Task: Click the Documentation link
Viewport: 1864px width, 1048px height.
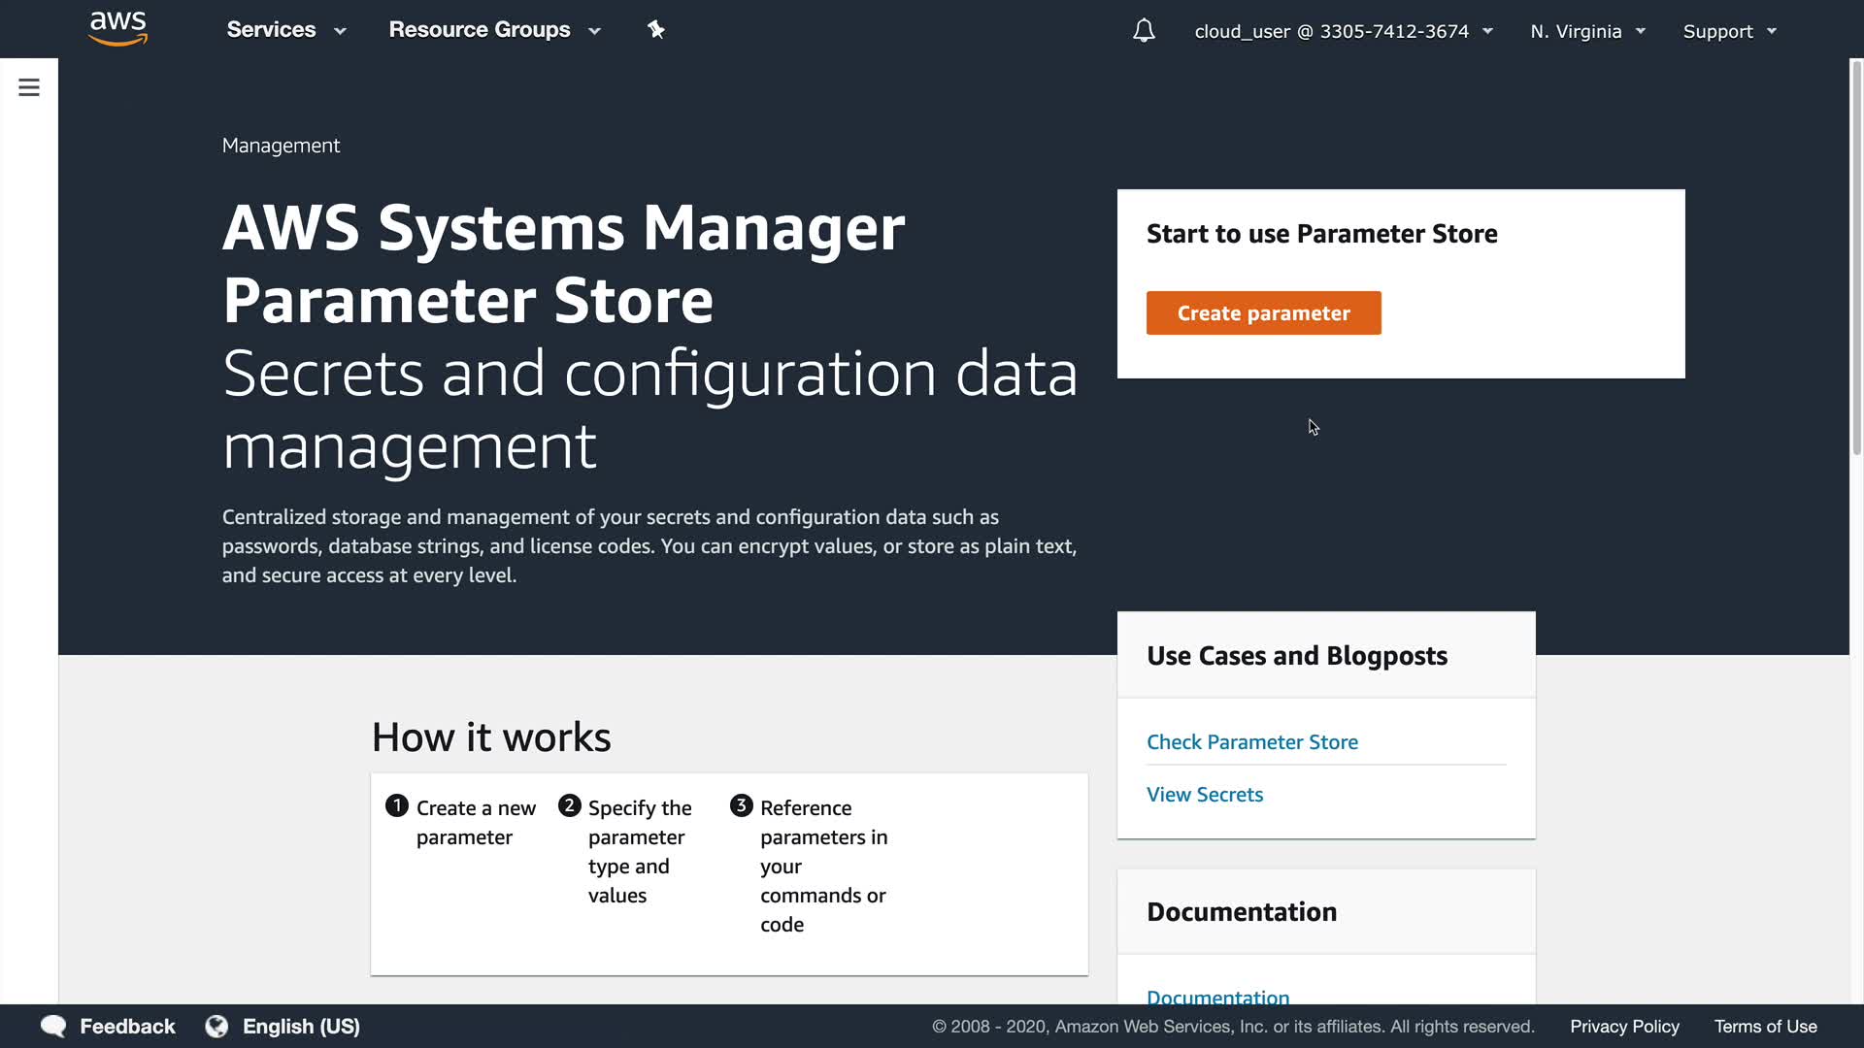Action: pyautogui.click(x=1217, y=996)
